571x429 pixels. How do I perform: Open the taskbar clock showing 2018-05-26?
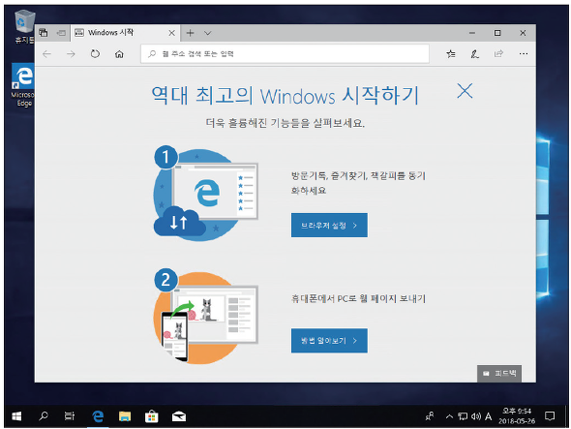[x=517, y=415]
